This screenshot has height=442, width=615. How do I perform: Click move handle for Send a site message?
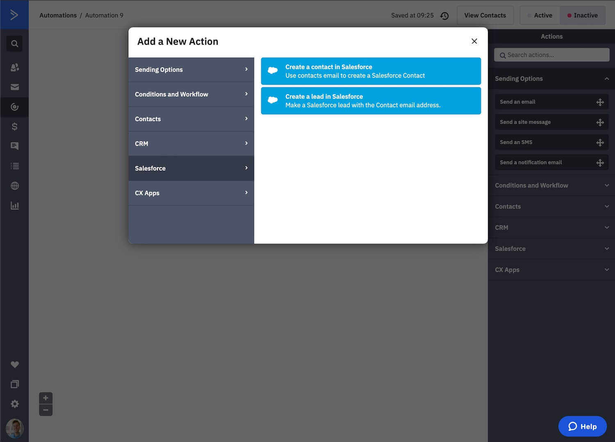(x=600, y=122)
